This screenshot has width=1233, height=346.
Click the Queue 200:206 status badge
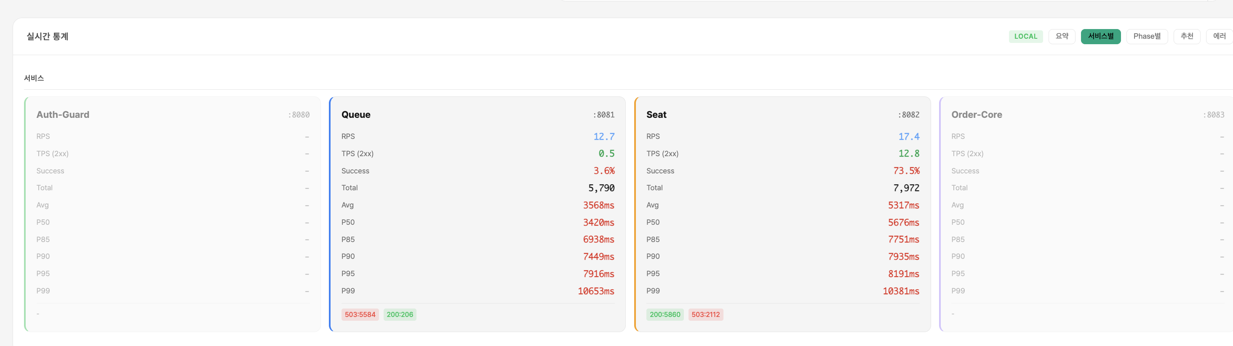point(399,314)
